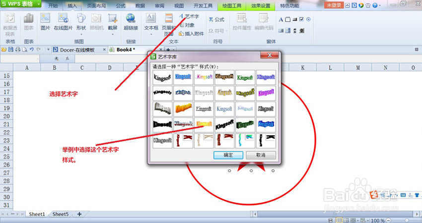Click the 编辑代码 edit code icon
The width and height of the screenshot is (422, 223).
coord(264,18)
